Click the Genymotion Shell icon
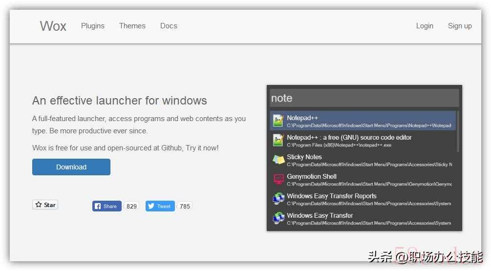The image size is (491, 271). pyautogui.click(x=278, y=179)
